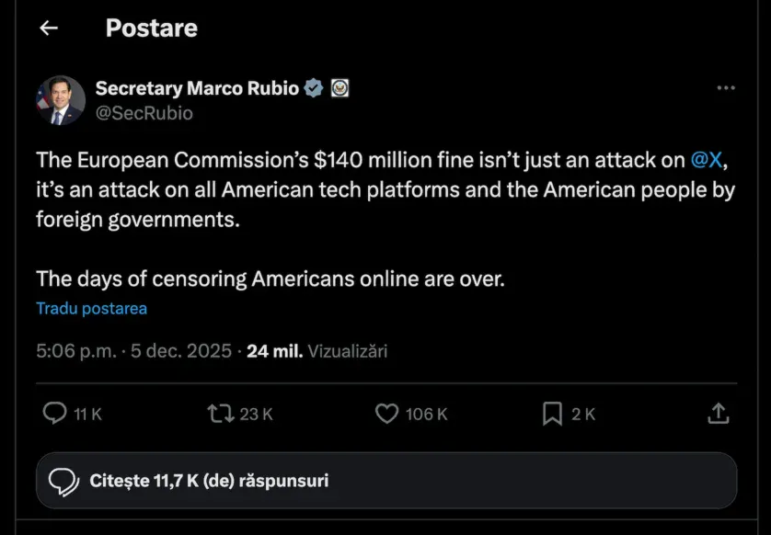Click the back arrow icon
Image resolution: width=771 pixels, height=535 pixels.
click(x=49, y=28)
